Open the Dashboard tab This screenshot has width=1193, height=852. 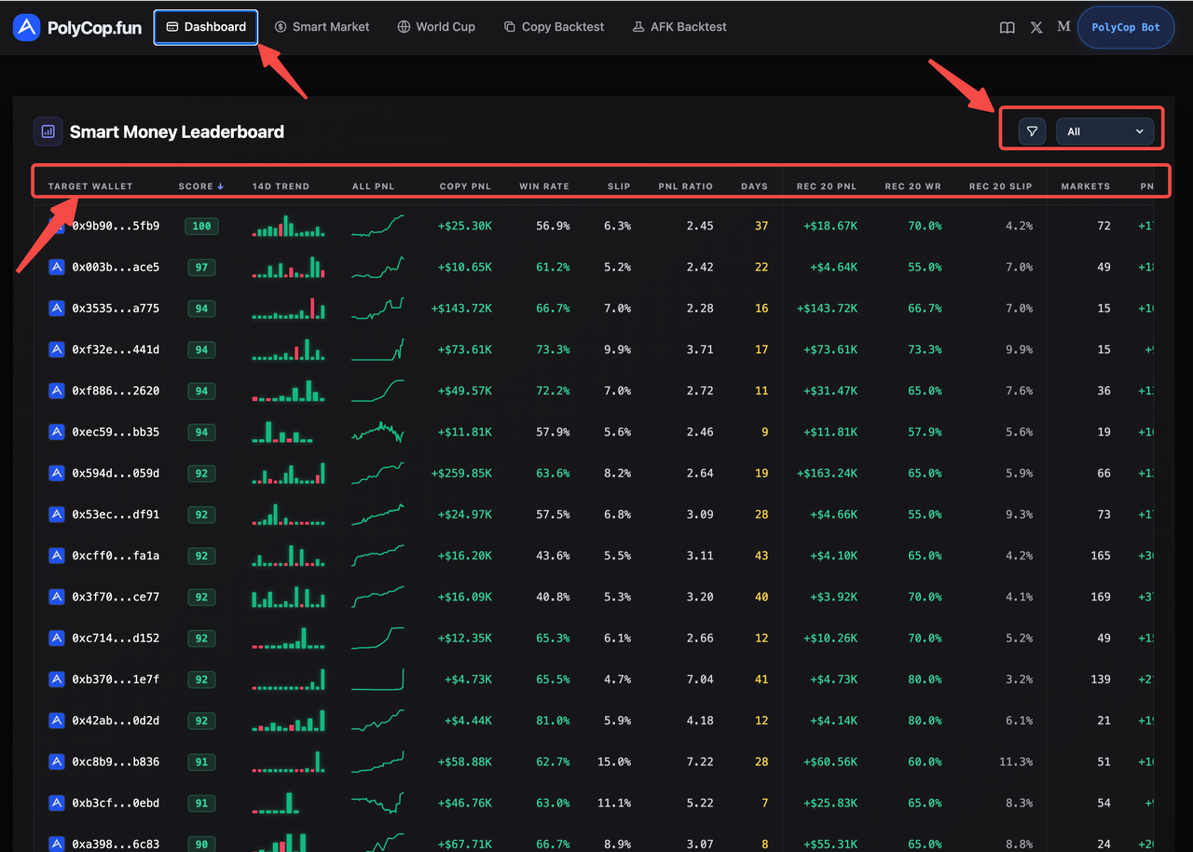click(x=206, y=27)
